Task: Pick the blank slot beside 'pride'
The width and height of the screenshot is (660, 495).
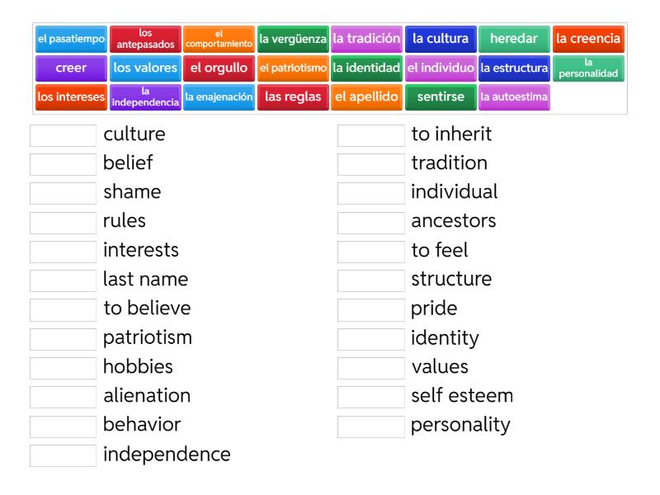Action: click(x=370, y=310)
